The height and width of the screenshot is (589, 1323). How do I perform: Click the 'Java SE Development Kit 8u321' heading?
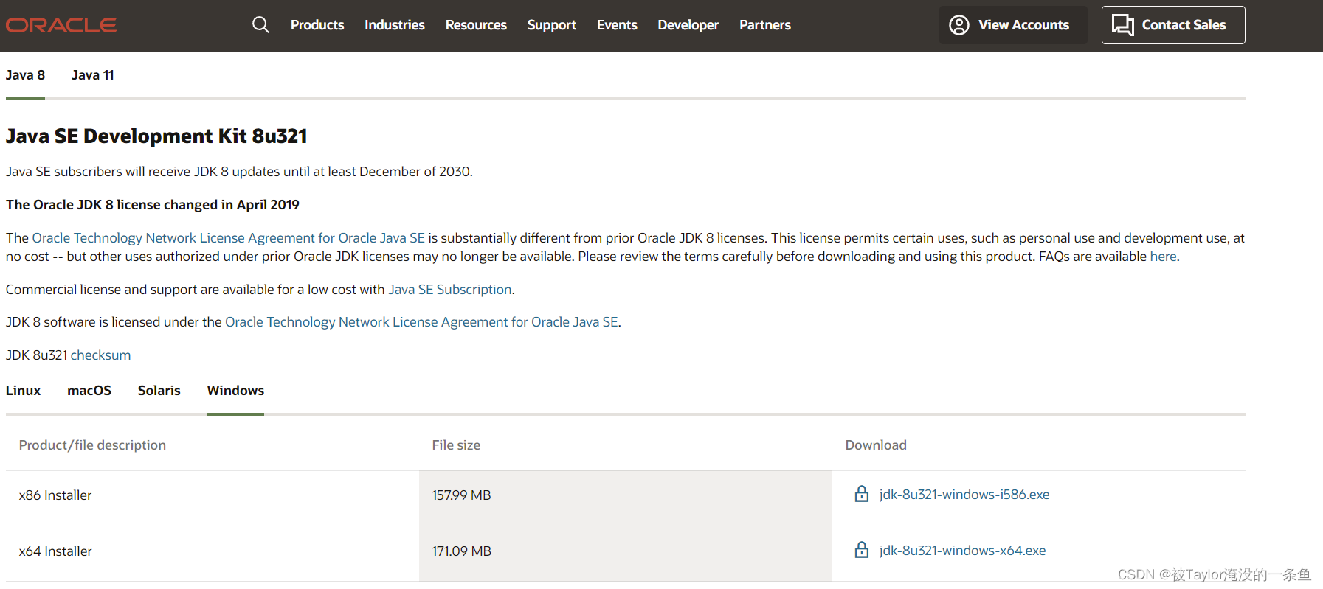click(156, 136)
